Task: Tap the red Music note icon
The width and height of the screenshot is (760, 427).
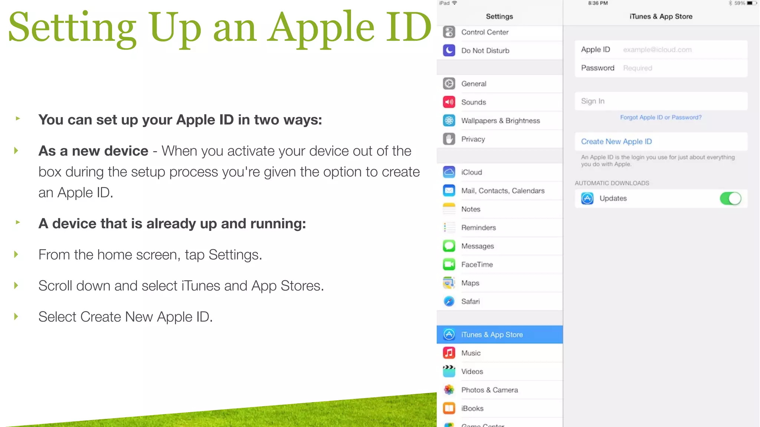Action: (x=449, y=353)
